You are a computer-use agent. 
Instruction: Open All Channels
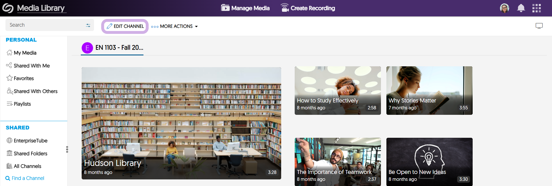27,166
